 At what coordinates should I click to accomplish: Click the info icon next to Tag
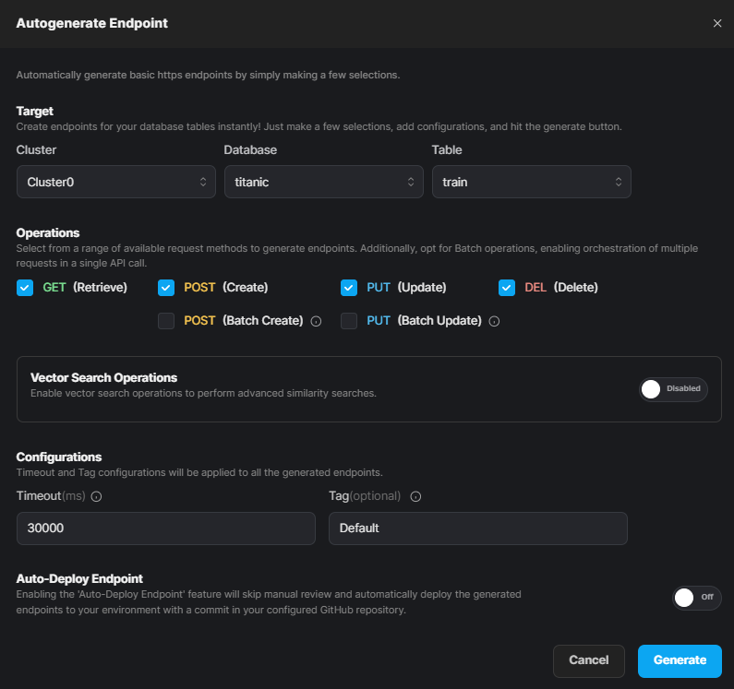point(415,496)
